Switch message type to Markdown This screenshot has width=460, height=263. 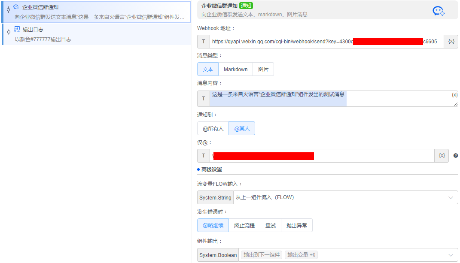[x=235, y=69]
